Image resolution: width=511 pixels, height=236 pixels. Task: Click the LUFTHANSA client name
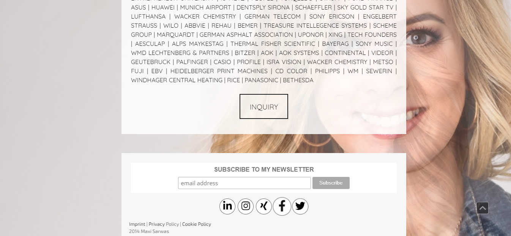coord(148,16)
